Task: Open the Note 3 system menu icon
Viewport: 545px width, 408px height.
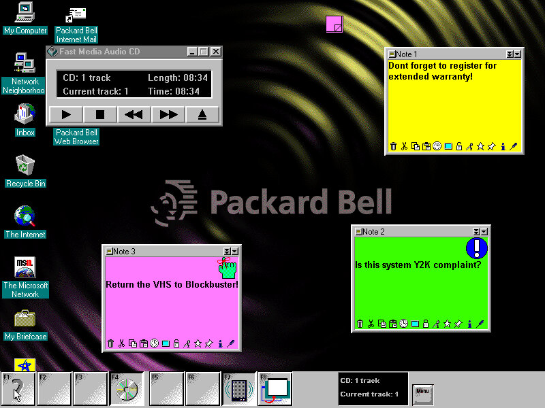Action: point(108,252)
